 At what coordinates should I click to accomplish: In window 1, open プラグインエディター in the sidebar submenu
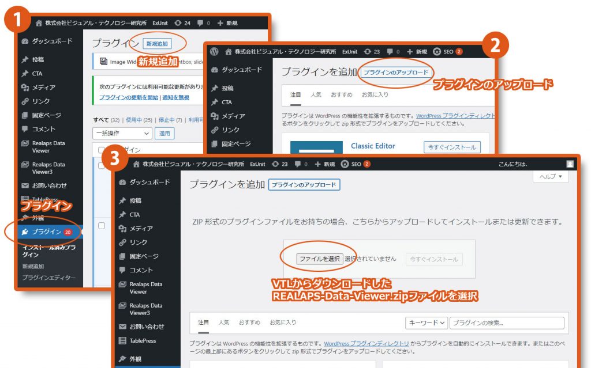(48, 278)
